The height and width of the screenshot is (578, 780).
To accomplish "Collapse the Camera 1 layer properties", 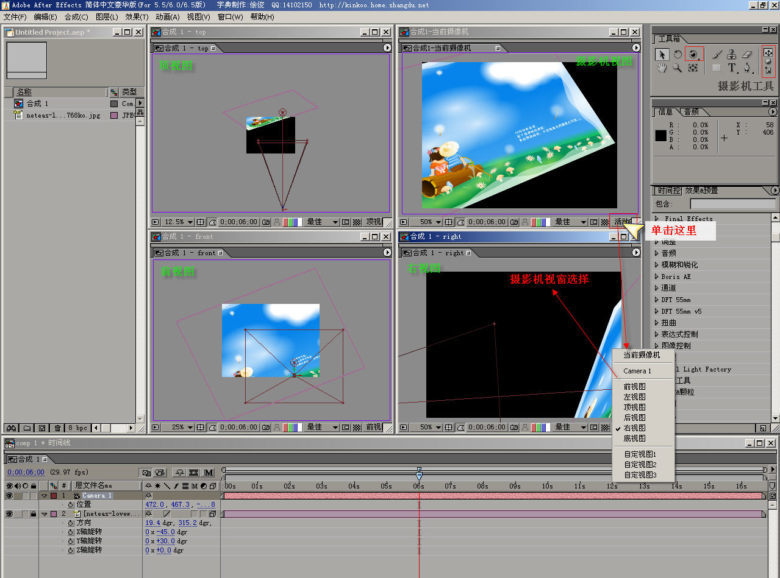I will pos(45,496).
